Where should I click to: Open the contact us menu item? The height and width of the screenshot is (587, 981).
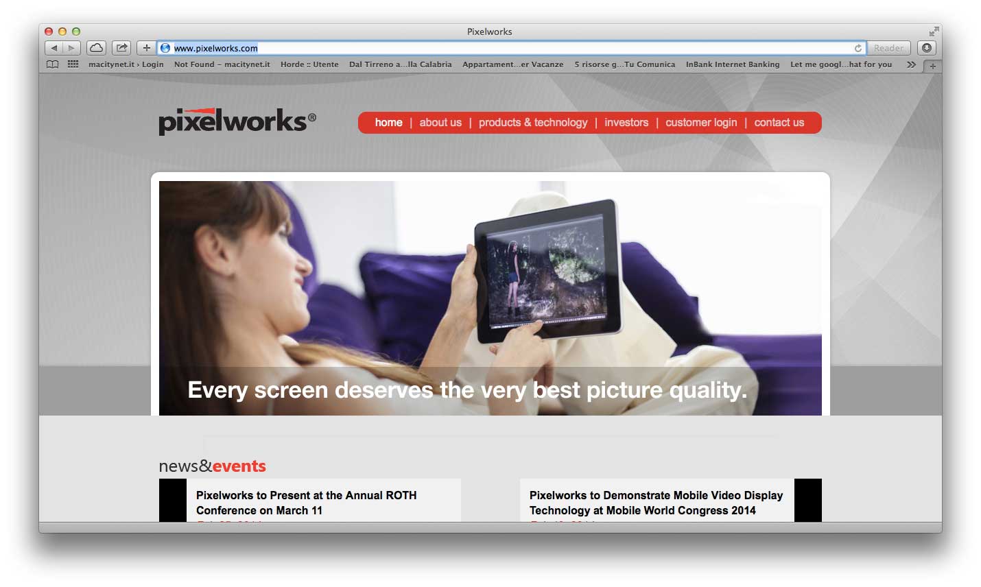[x=779, y=123]
